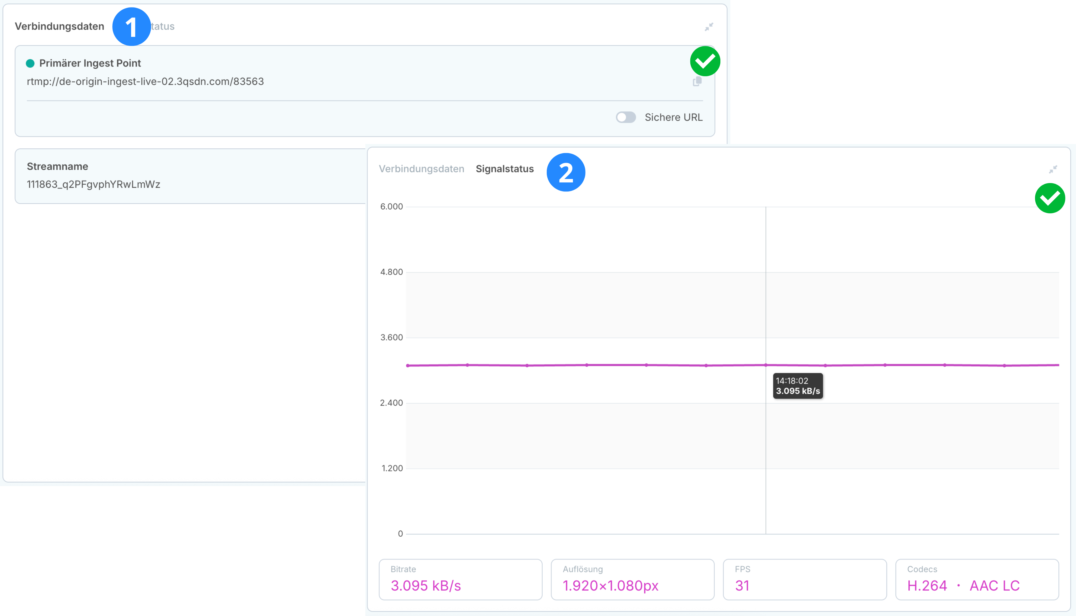
Task: Click the green checkmark on the Ingest Point card
Action: tap(705, 61)
